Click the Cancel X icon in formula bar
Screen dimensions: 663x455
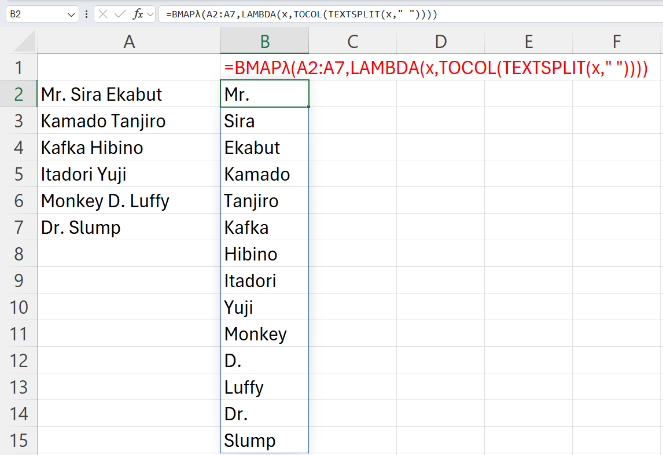(104, 14)
